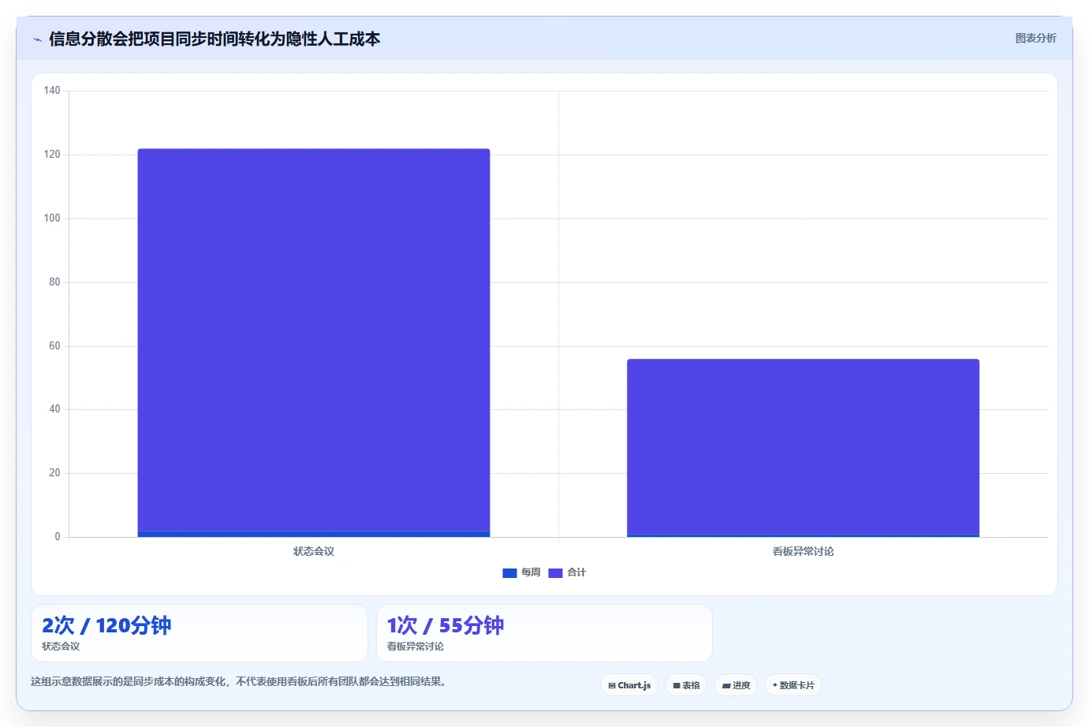The image size is (1089, 727).
Task: Click the 看板异常讨论 caption under 1次 / 55分钟
Action: (x=416, y=647)
